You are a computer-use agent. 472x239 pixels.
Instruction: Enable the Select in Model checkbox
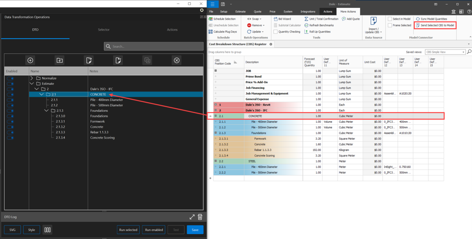tap(390, 19)
